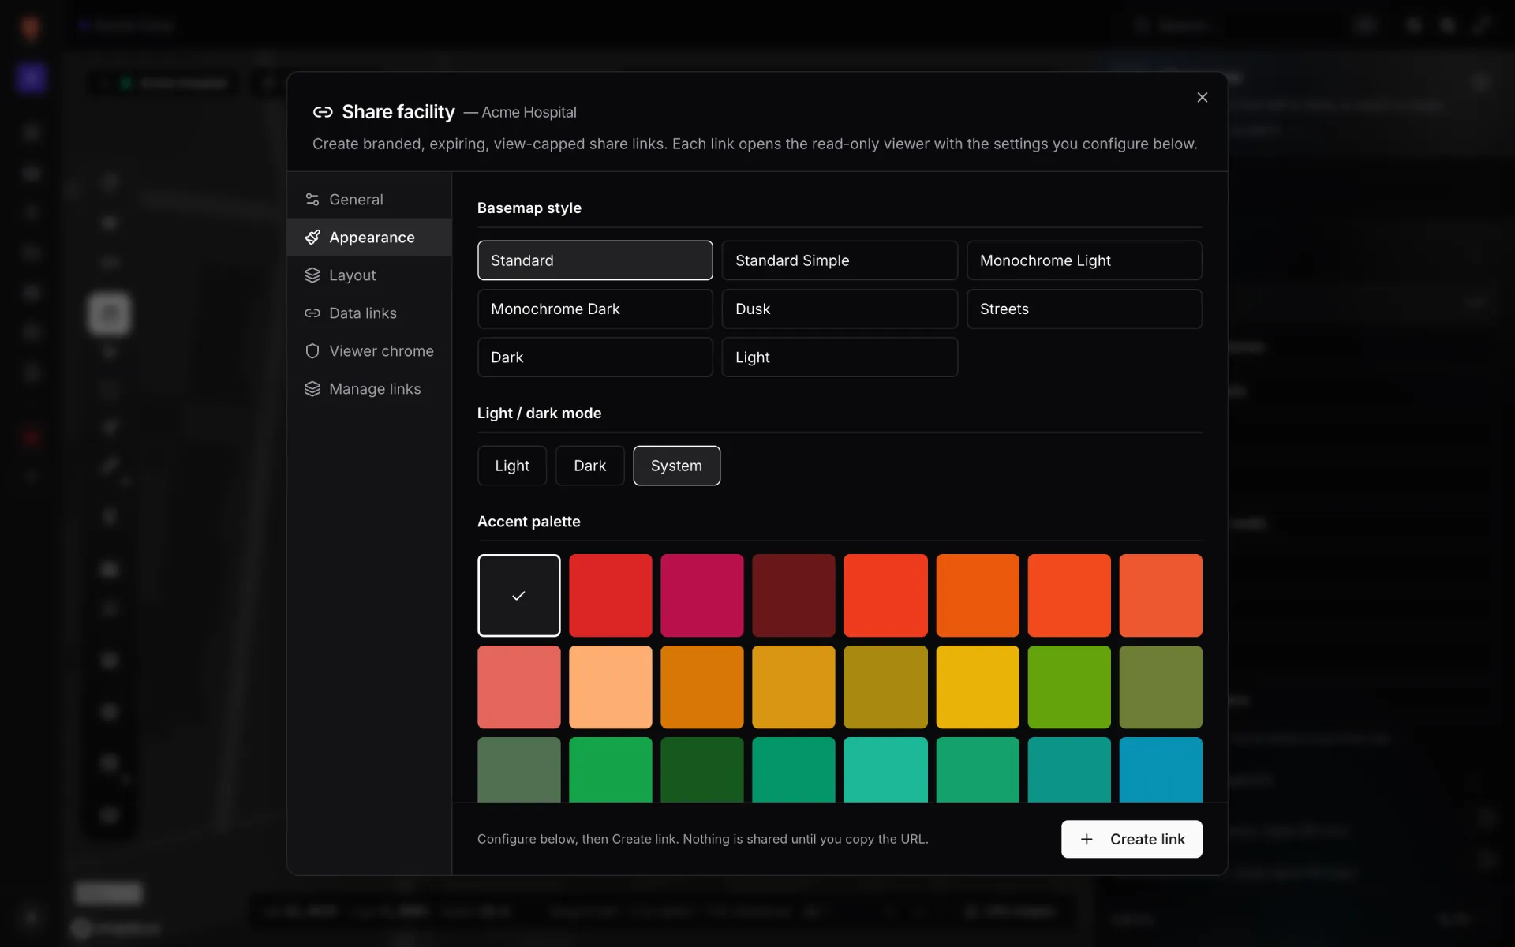Switch to the Layout tab
Screen dimensions: 1515x947
click(369, 275)
